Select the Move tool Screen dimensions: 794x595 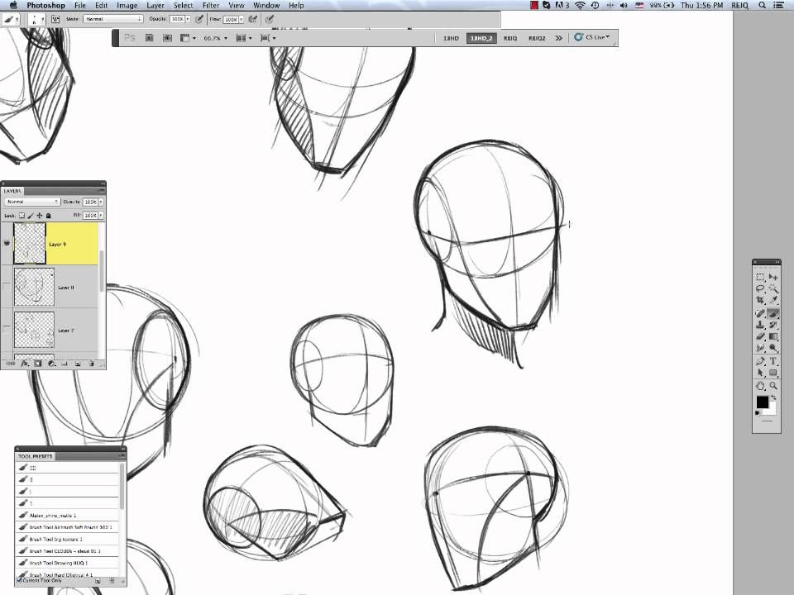pyautogui.click(x=772, y=274)
